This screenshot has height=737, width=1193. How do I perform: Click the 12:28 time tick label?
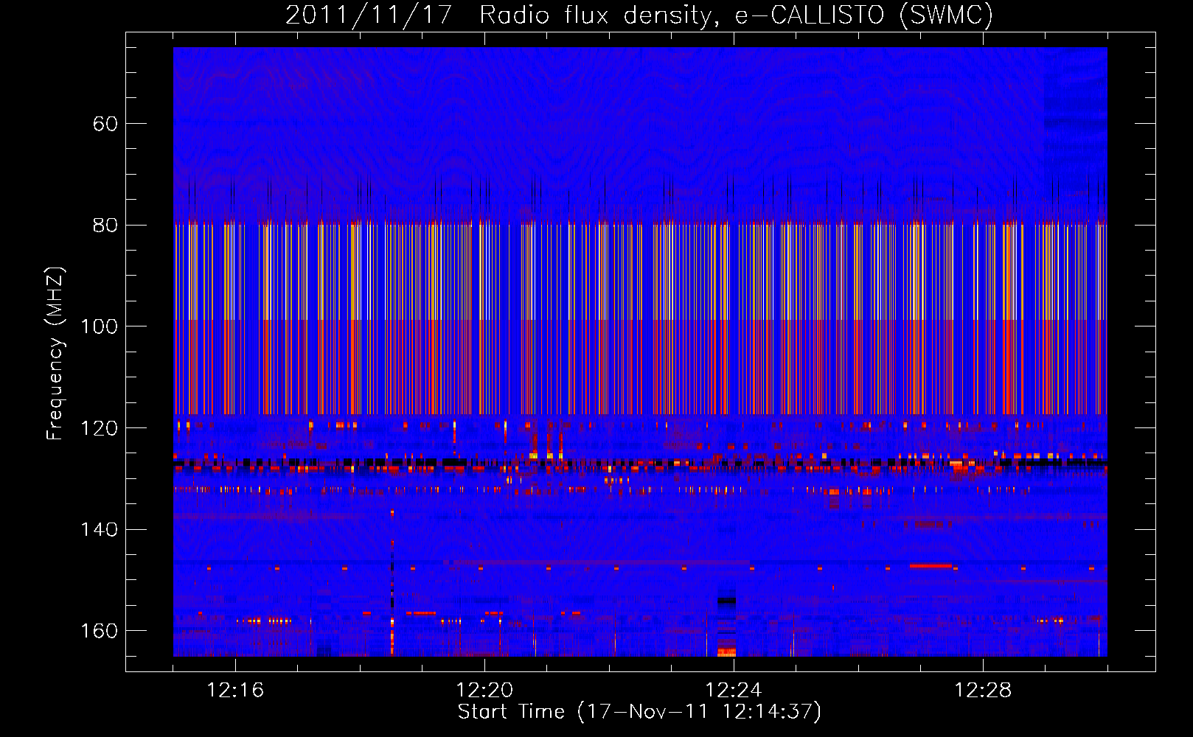point(983,691)
